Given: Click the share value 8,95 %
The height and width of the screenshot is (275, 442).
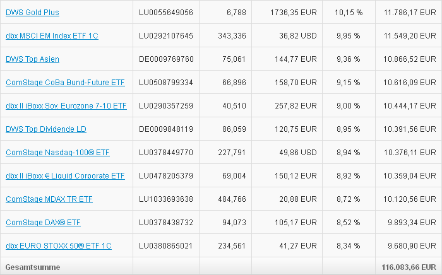Looking at the screenshot, I should tap(349, 129).
